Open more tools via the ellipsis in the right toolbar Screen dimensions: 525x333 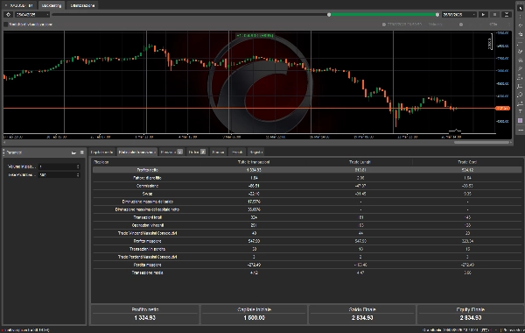[x=520, y=130]
